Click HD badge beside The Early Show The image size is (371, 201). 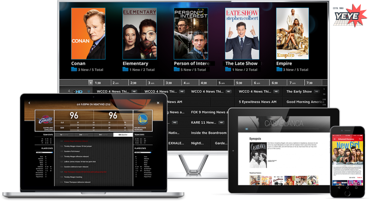[x=316, y=91]
